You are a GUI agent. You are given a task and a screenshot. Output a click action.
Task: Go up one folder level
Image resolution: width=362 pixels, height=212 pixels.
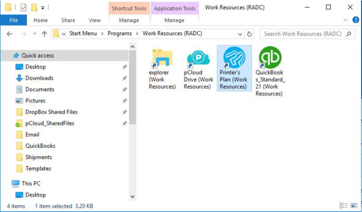(x=45, y=34)
